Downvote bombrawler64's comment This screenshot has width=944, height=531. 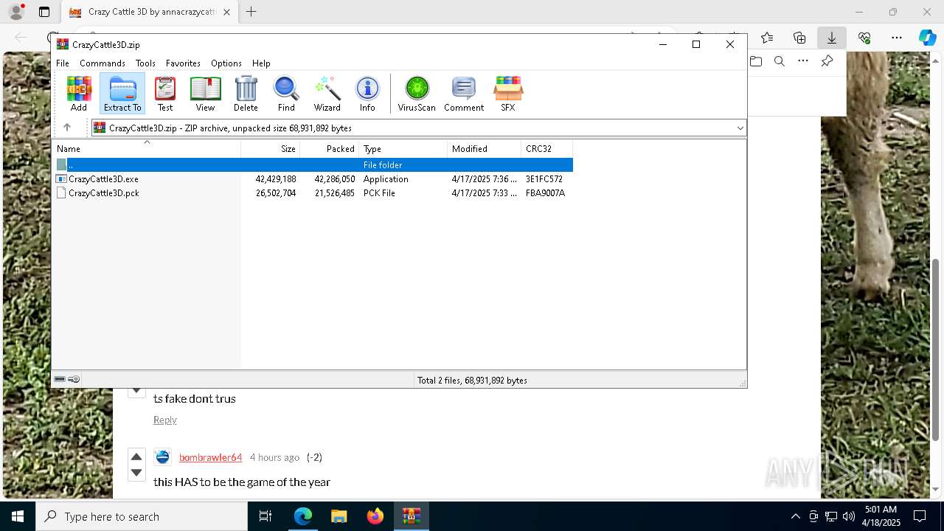click(136, 472)
